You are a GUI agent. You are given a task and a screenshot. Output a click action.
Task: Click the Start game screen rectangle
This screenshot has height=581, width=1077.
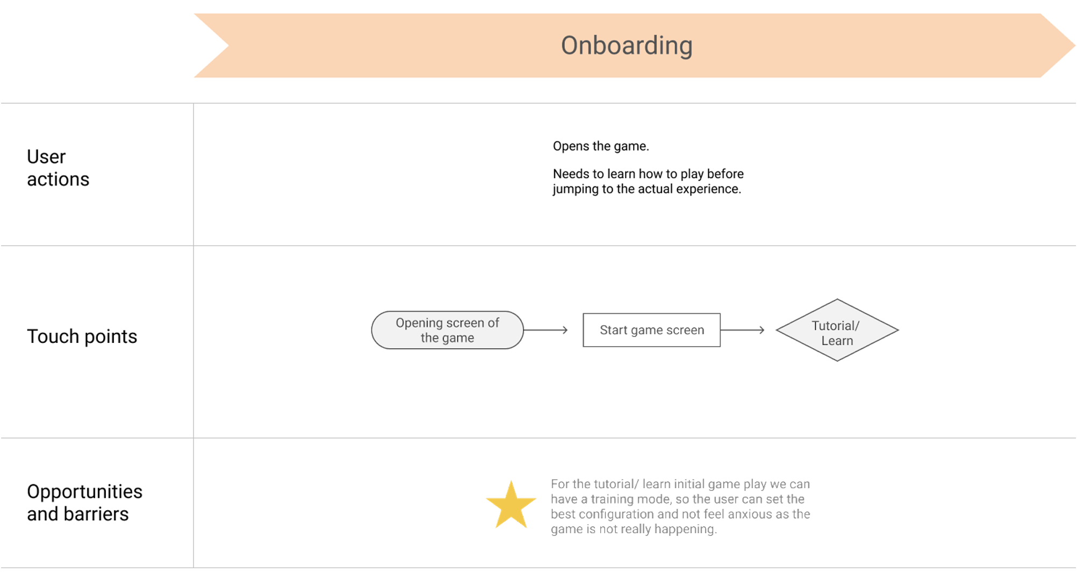[651, 330]
